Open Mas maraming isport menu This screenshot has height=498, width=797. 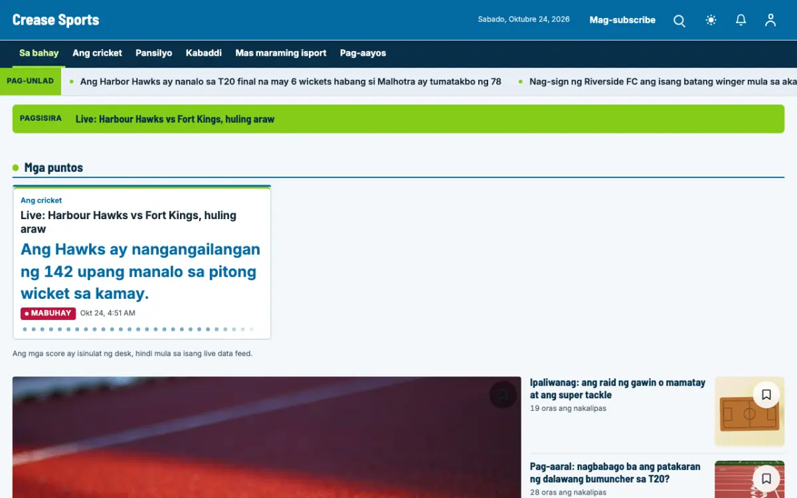tap(281, 53)
